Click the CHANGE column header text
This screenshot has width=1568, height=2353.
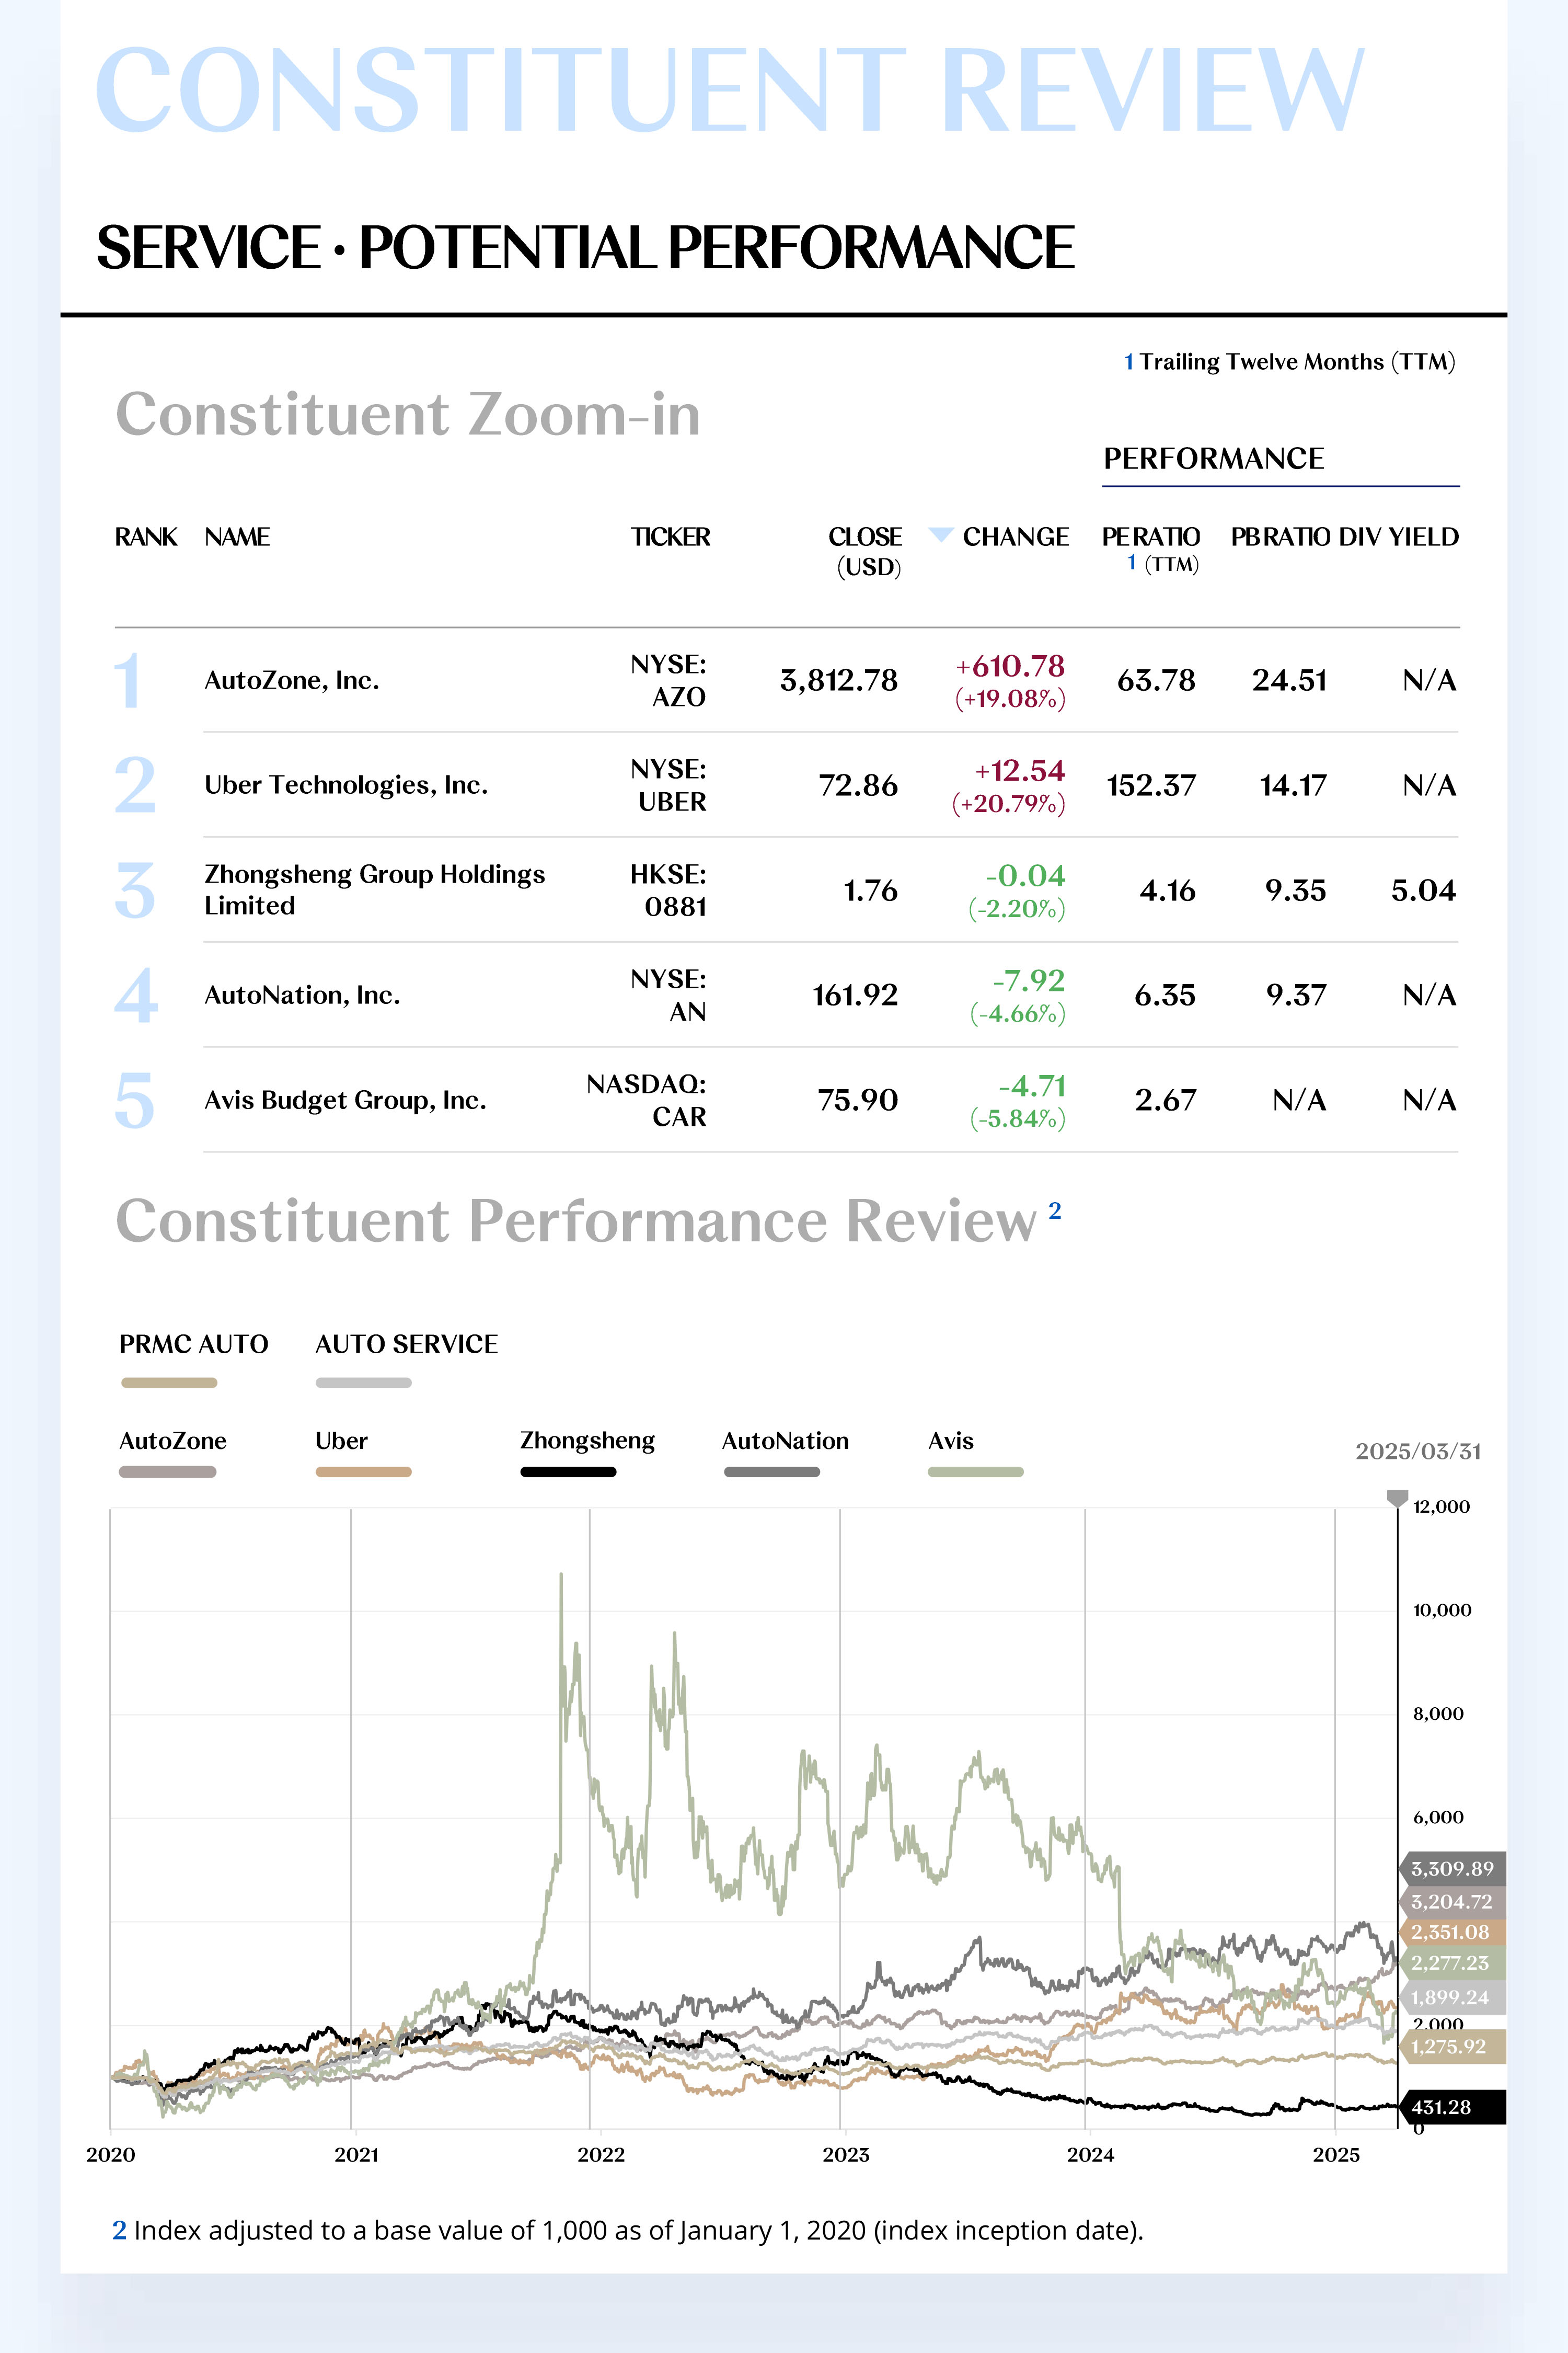pos(1016,537)
